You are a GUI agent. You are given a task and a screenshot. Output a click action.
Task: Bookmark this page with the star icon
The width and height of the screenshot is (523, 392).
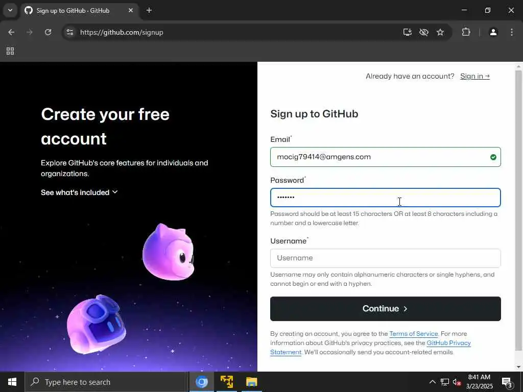coord(440,32)
